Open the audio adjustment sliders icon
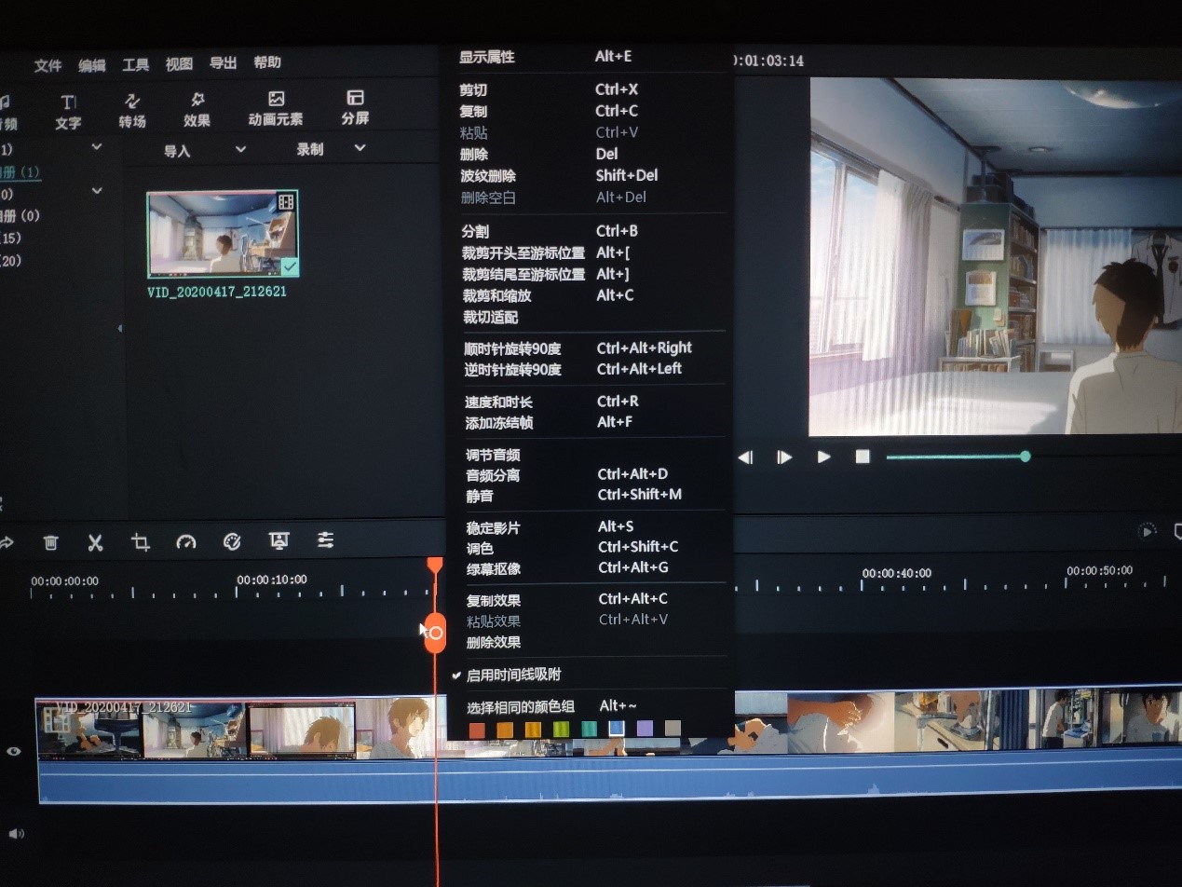 [x=325, y=541]
